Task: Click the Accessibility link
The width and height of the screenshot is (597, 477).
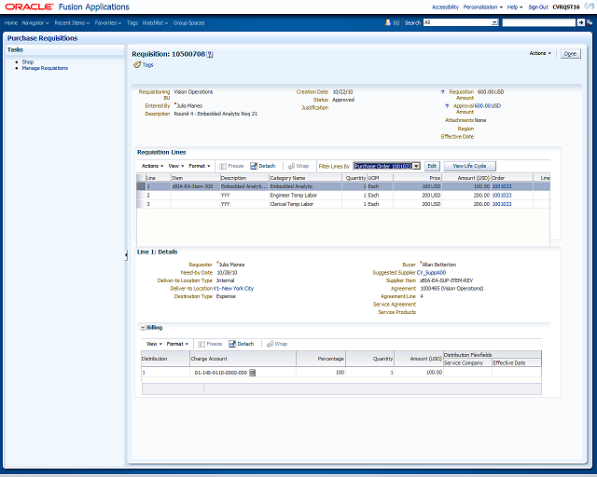Action: (x=445, y=7)
